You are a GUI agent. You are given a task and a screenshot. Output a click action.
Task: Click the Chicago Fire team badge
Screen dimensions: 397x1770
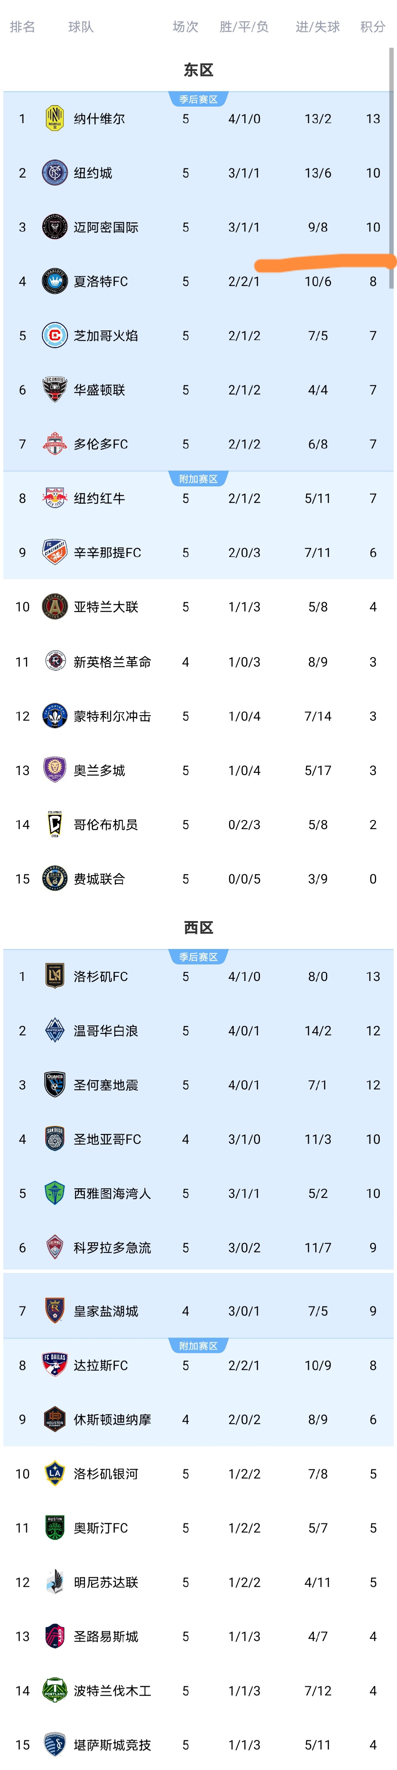point(54,335)
